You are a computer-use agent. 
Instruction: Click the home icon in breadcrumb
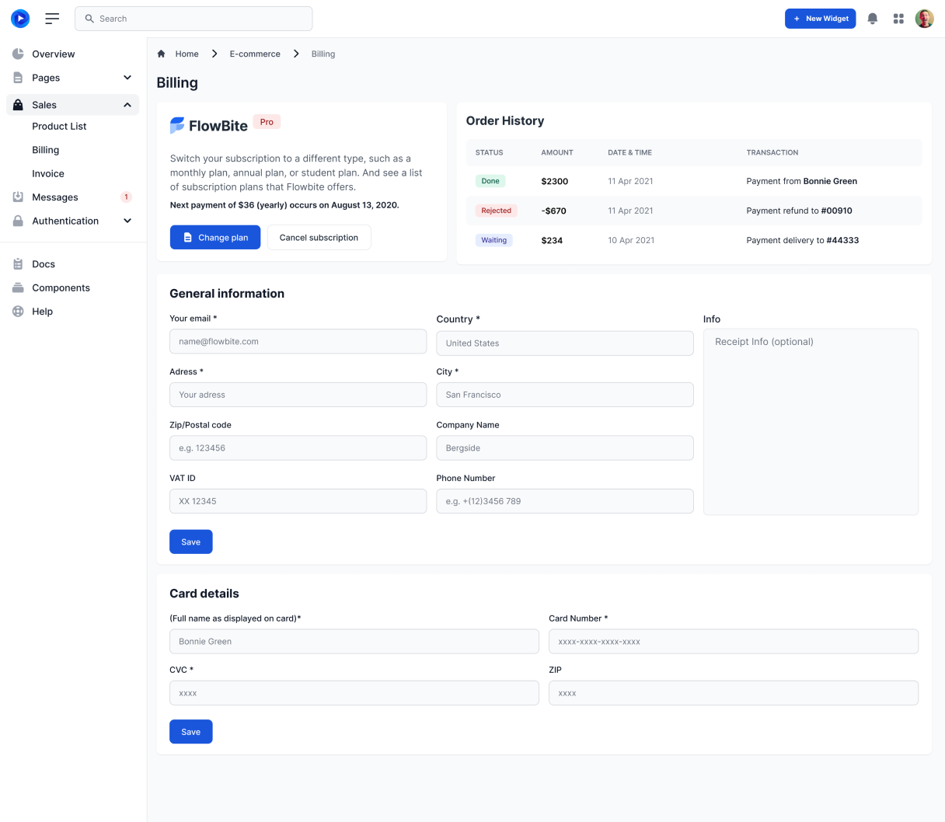pyautogui.click(x=162, y=54)
